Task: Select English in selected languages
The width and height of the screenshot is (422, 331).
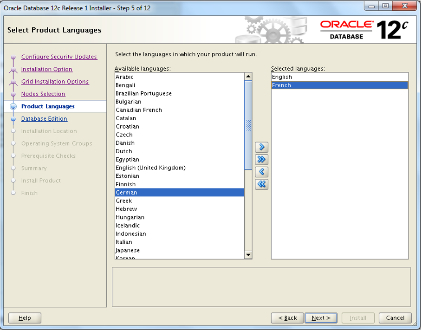Action: click(x=340, y=77)
